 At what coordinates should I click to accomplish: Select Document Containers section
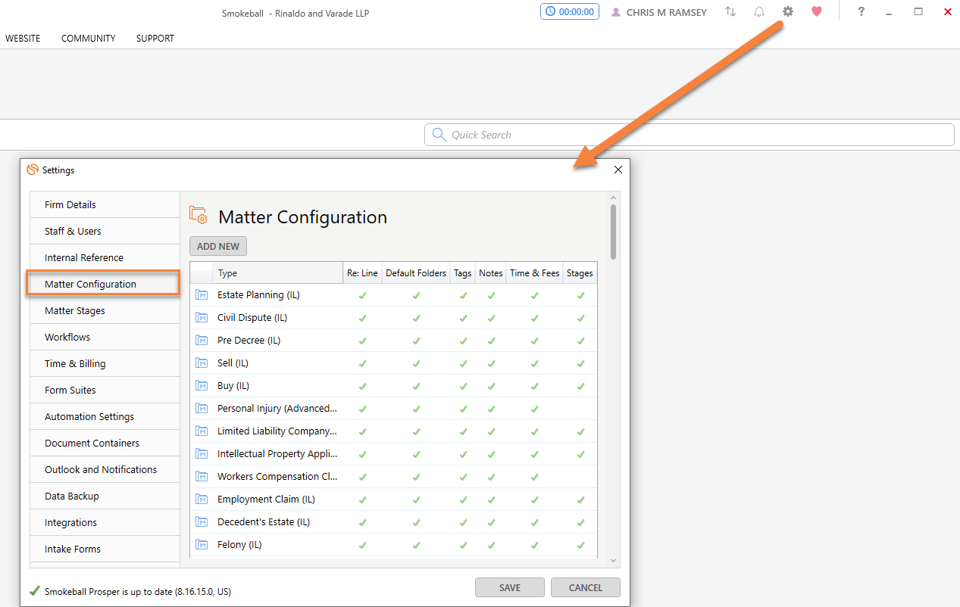[x=105, y=444]
